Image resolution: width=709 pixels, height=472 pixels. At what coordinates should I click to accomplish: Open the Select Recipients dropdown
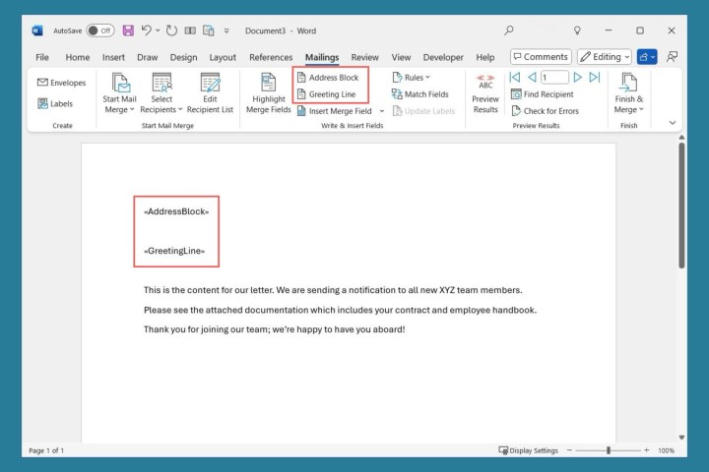tap(161, 92)
